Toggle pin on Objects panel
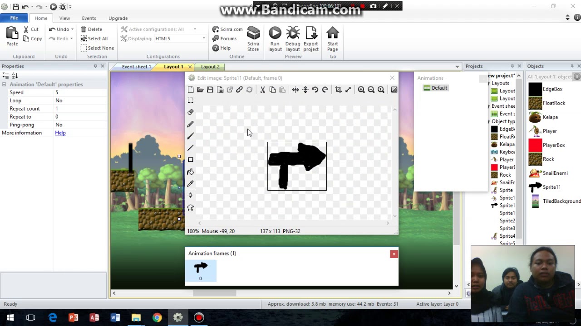The height and width of the screenshot is (326, 581). point(572,66)
